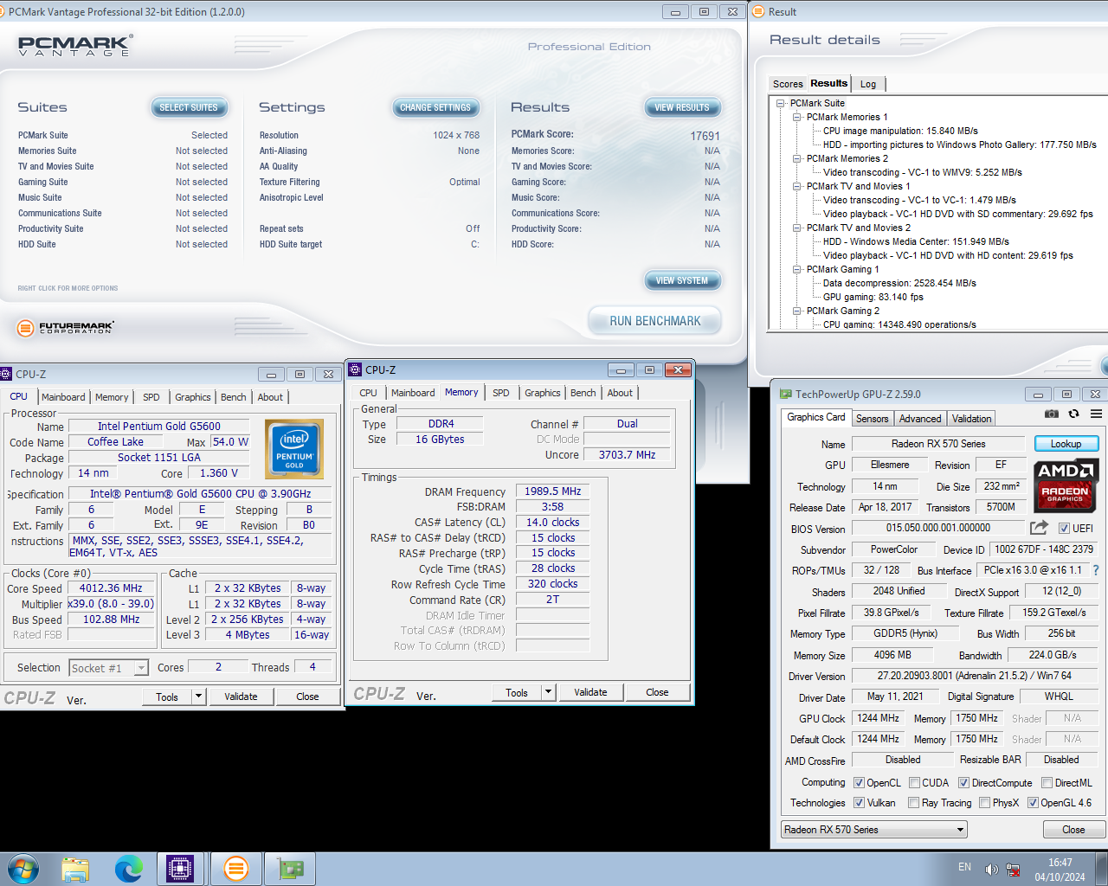Click the RUN BENCHMARK button

point(655,321)
